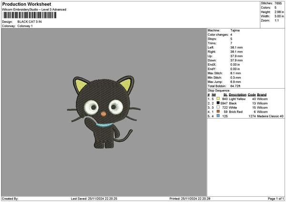Image resolution: width=286 pixels, height=202 pixels.
Task: Click the barcode under the worksheet title
Action: (x=30, y=15)
